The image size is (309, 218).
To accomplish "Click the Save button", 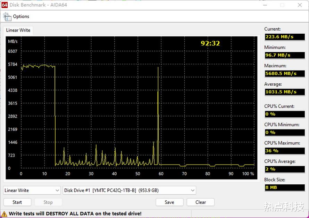I will pos(169,202).
